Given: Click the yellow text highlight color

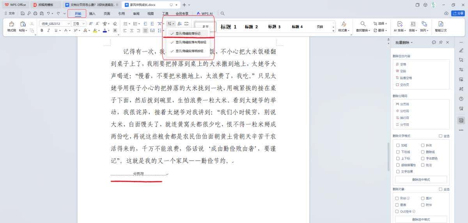Looking at the screenshot, I should tap(95, 30).
